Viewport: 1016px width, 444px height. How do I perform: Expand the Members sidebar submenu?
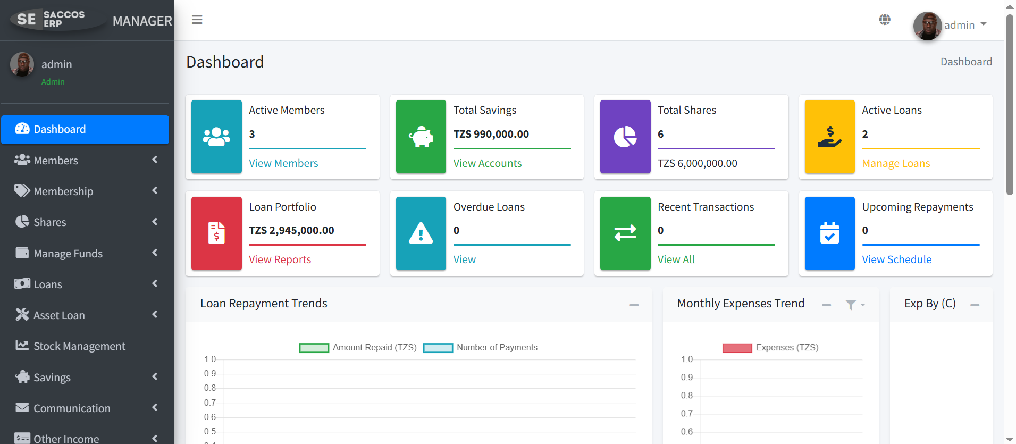[85, 160]
